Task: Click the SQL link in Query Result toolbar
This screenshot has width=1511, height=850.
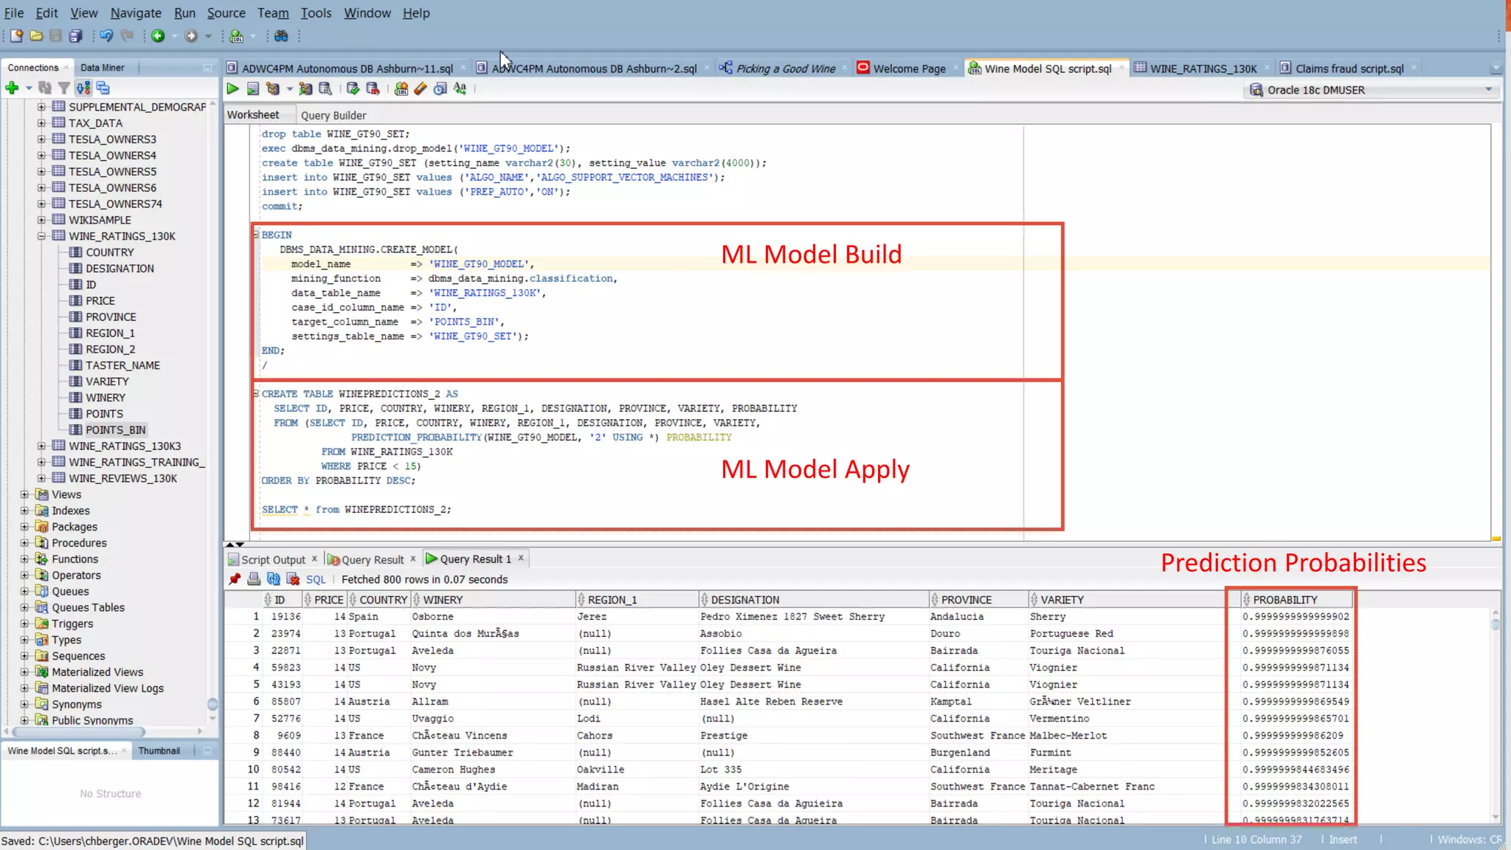Action: (316, 579)
